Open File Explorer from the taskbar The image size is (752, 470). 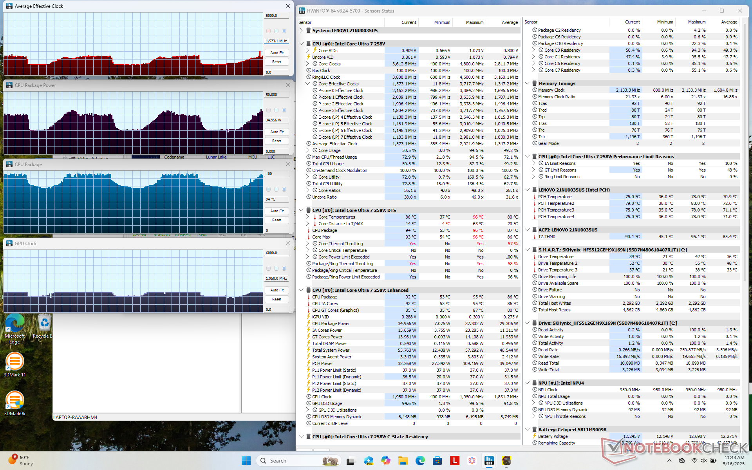coord(403,461)
